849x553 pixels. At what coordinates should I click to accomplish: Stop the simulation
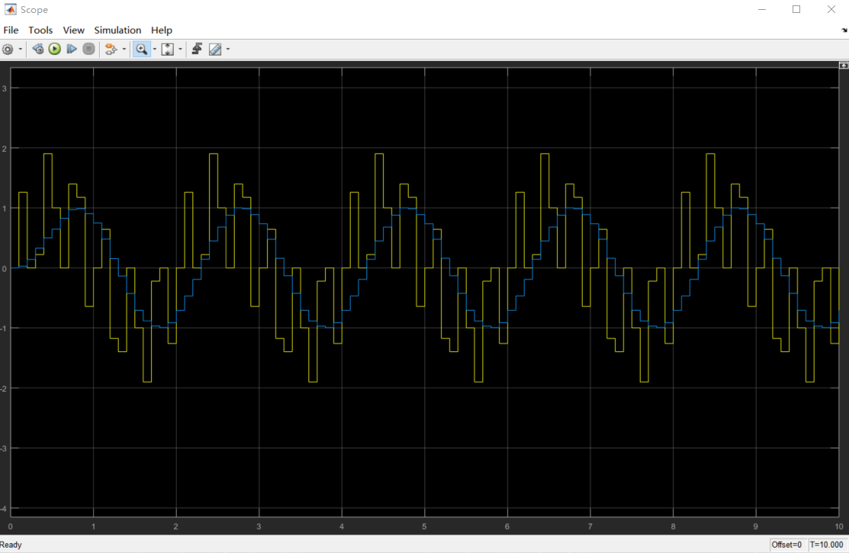88,49
